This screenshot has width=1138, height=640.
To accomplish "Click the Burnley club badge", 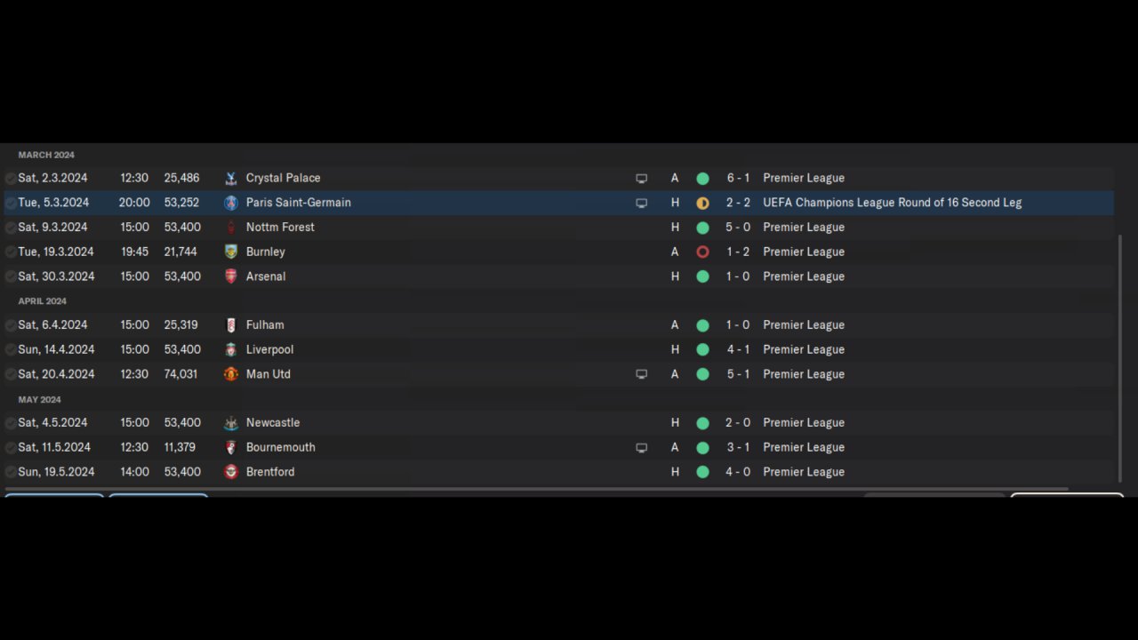I will point(231,252).
